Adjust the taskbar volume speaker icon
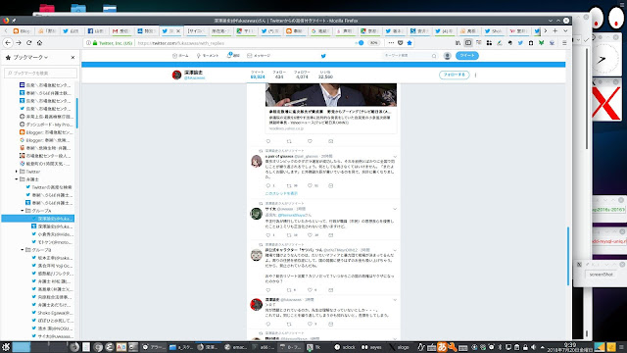Image resolution: width=627 pixels, height=353 pixels. 533,347
